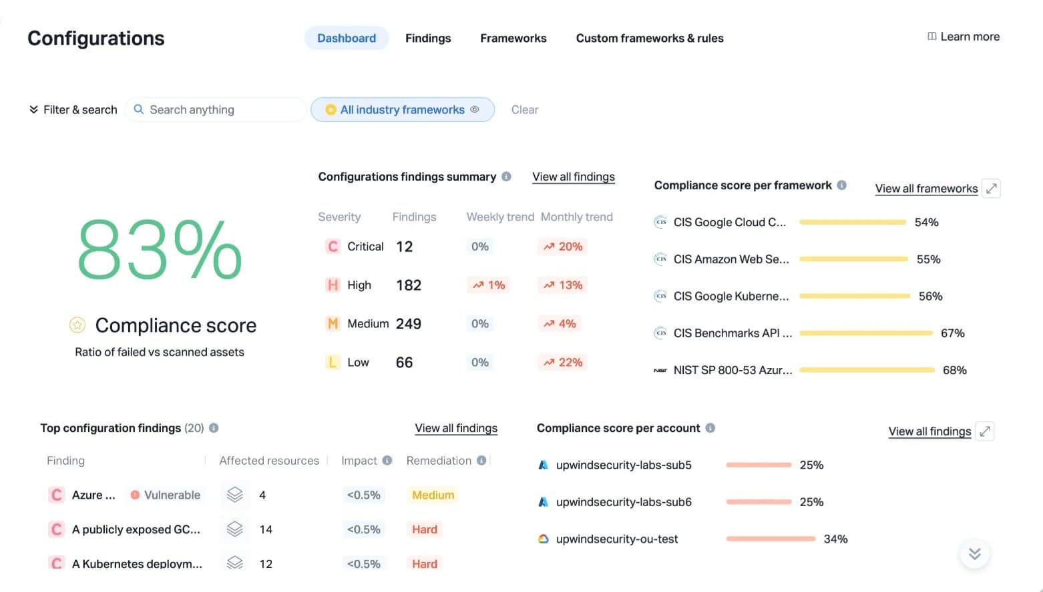The width and height of the screenshot is (1043, 592).
Task: Click Google Cloud icon beside upwindsecurity-ou-test
Action: tap(544, 539)
